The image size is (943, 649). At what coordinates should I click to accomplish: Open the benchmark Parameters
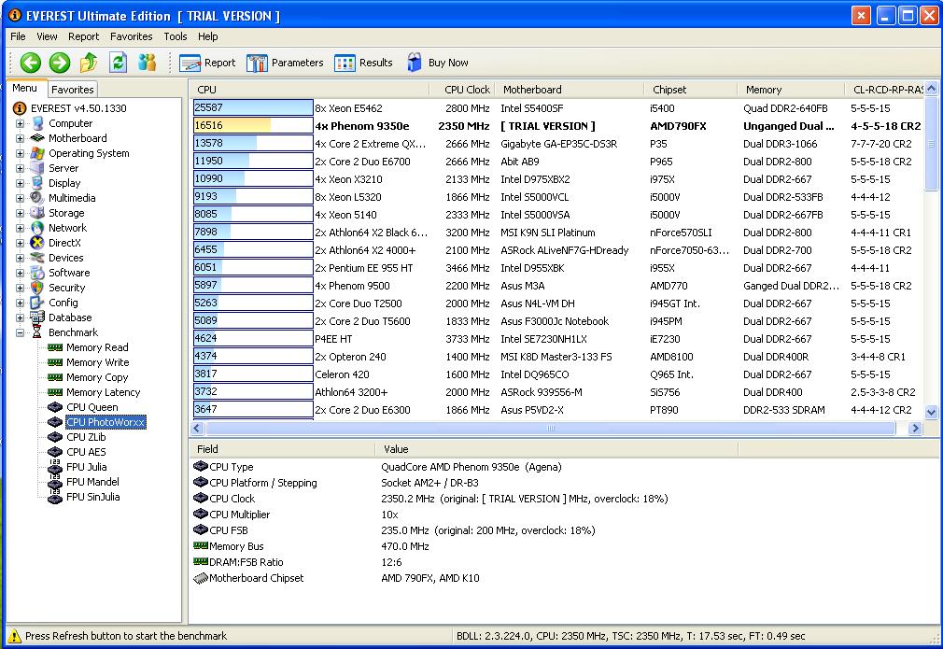(x=285, y=63)
